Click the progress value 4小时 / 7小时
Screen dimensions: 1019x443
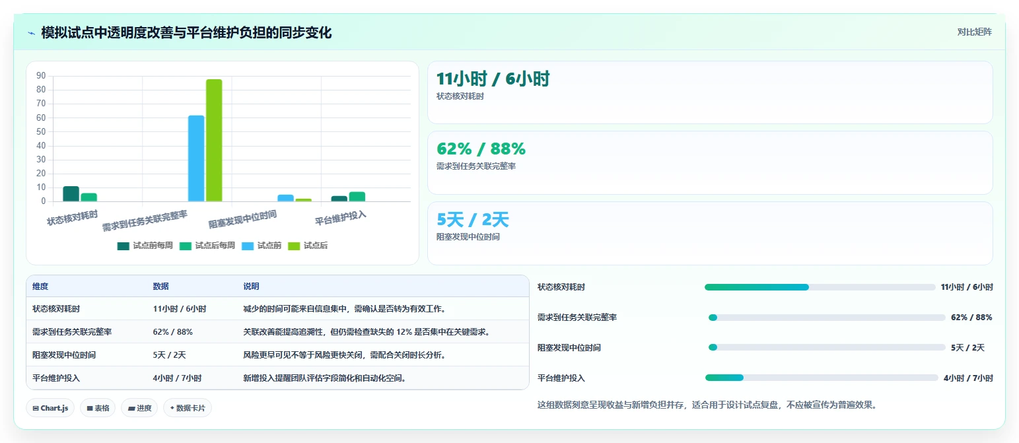pyautogui.click(x=968, y=378)
